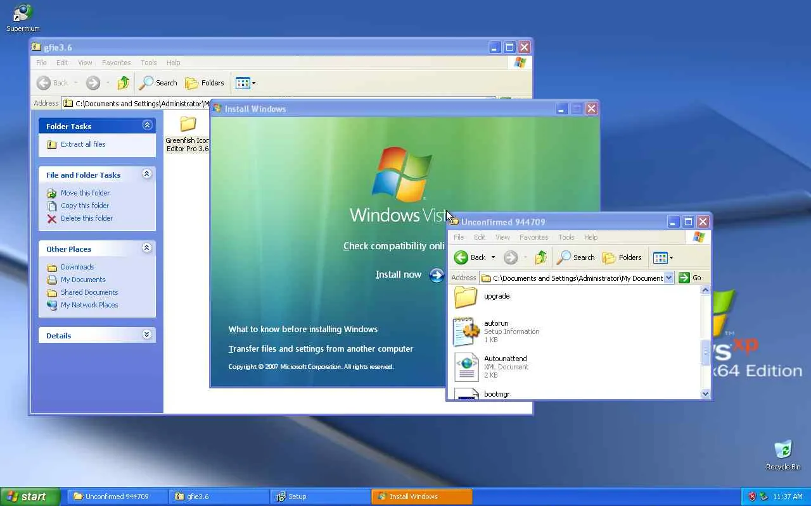The width and height of the screenshot is (811, 506).
Task: Toggle Folders pane in Unconfirmed 944709 window
Action: 622,257
